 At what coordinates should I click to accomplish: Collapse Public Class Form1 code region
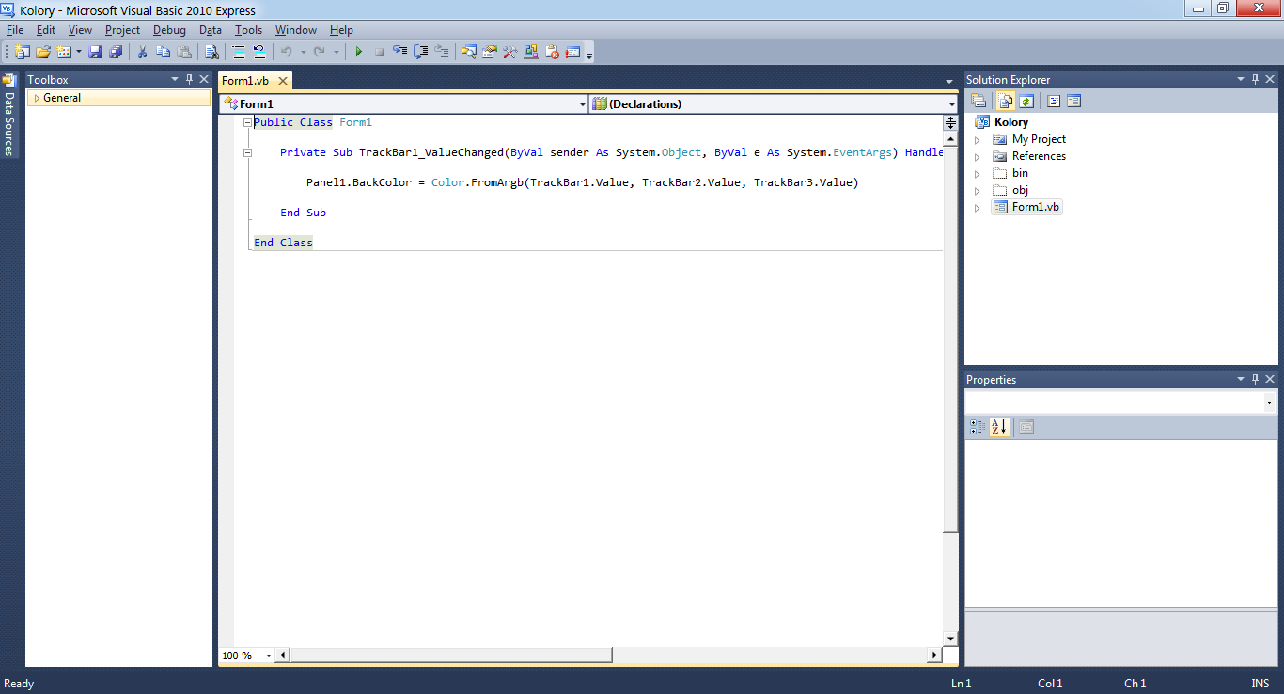pyautogui.click(x=247, y=122)
